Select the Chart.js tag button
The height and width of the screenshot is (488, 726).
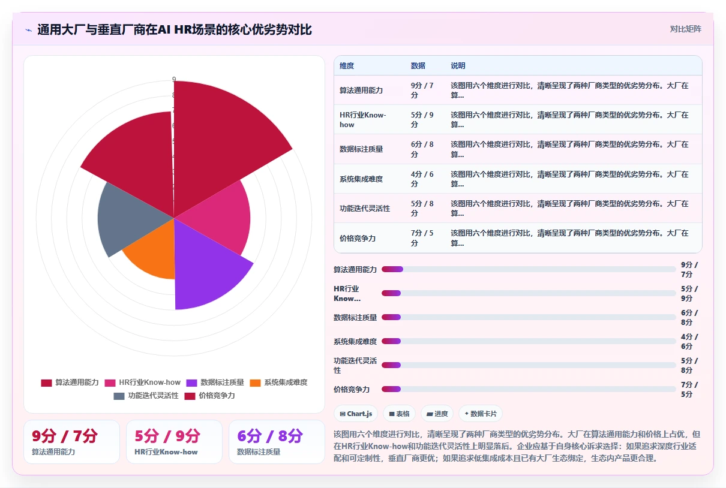[x=356, y=414]
